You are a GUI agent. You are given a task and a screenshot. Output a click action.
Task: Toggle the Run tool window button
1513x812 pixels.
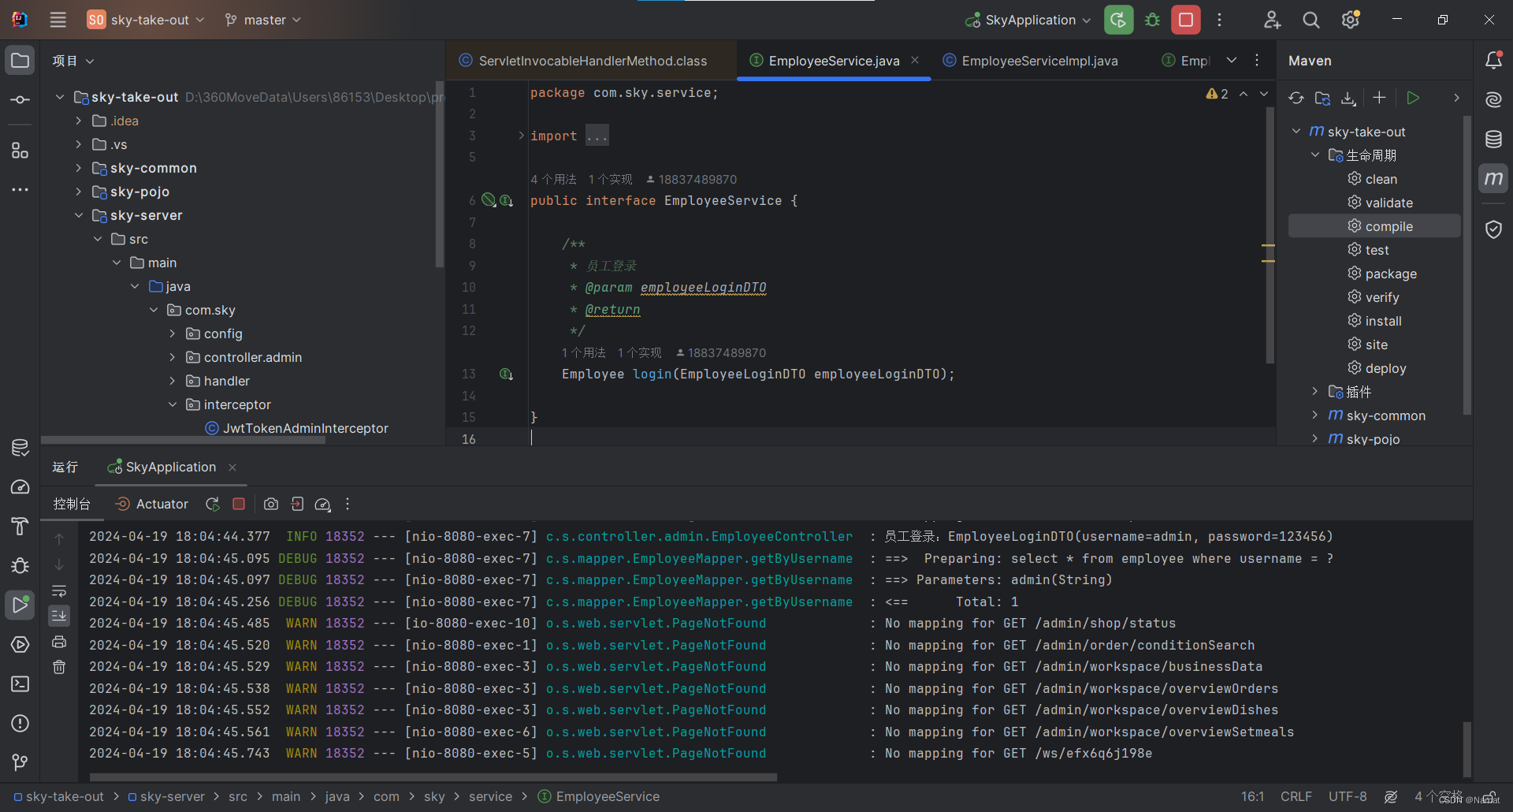tap(20, 605)
